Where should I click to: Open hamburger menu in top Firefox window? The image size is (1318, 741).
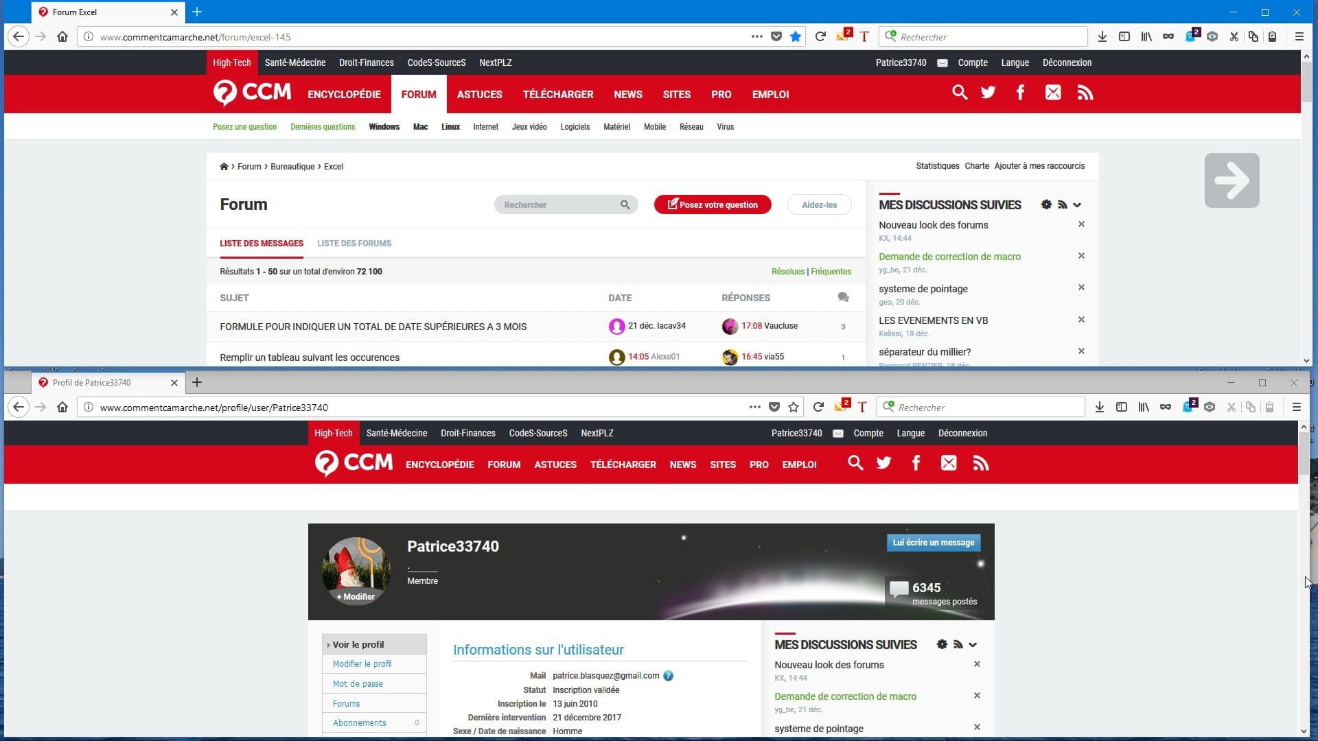pyautogui.click(x=1299, y=37)
